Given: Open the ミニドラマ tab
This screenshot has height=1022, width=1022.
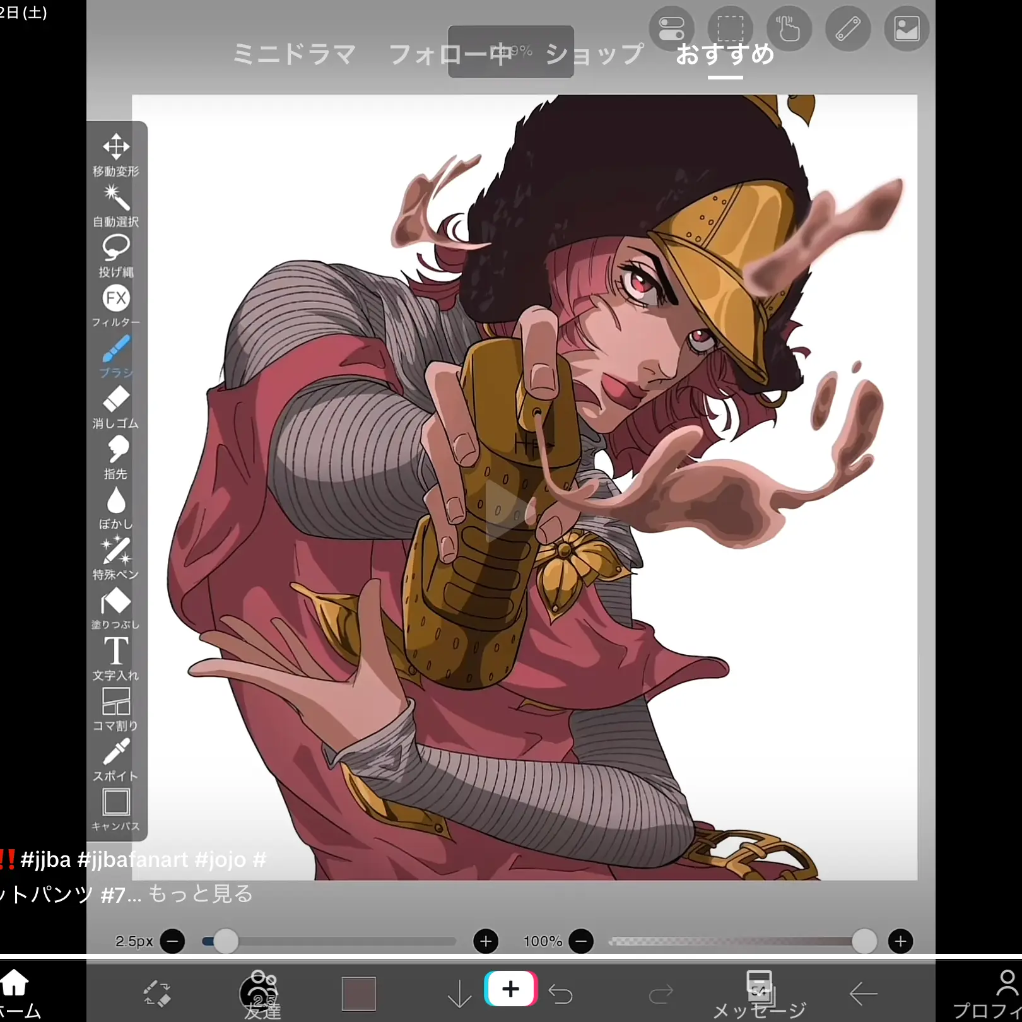Looking at the screenshot, I should pos(294,55).
